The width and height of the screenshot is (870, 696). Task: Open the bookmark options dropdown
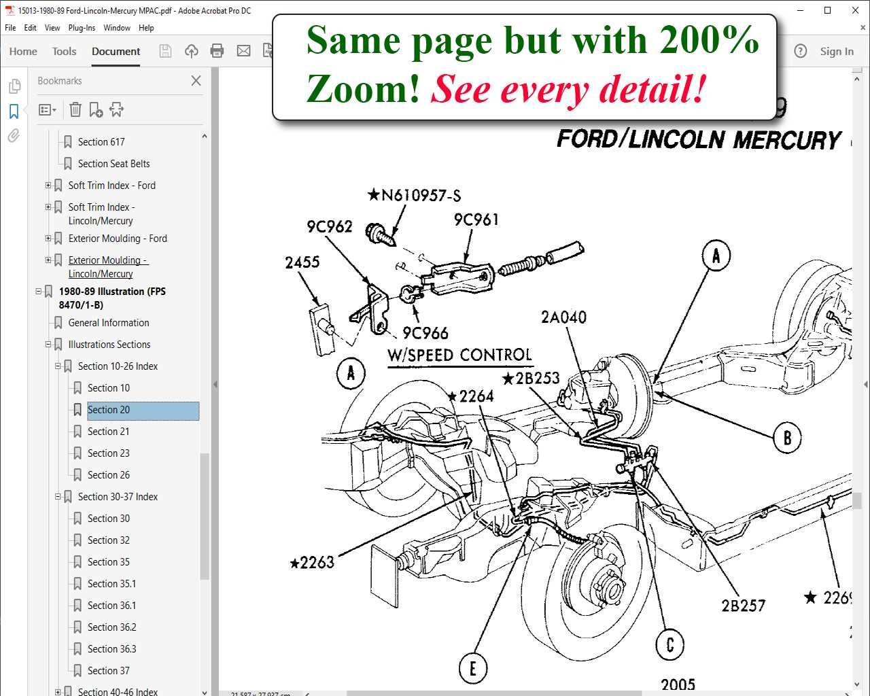tap(47, 109)
